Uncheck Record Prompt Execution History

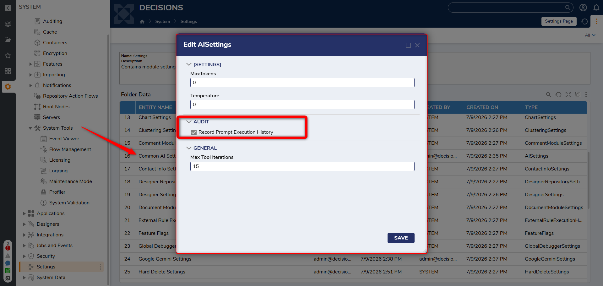pyautogui.click(x=194, y=132)
